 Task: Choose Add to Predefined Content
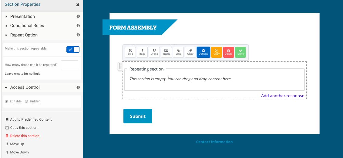29,119
